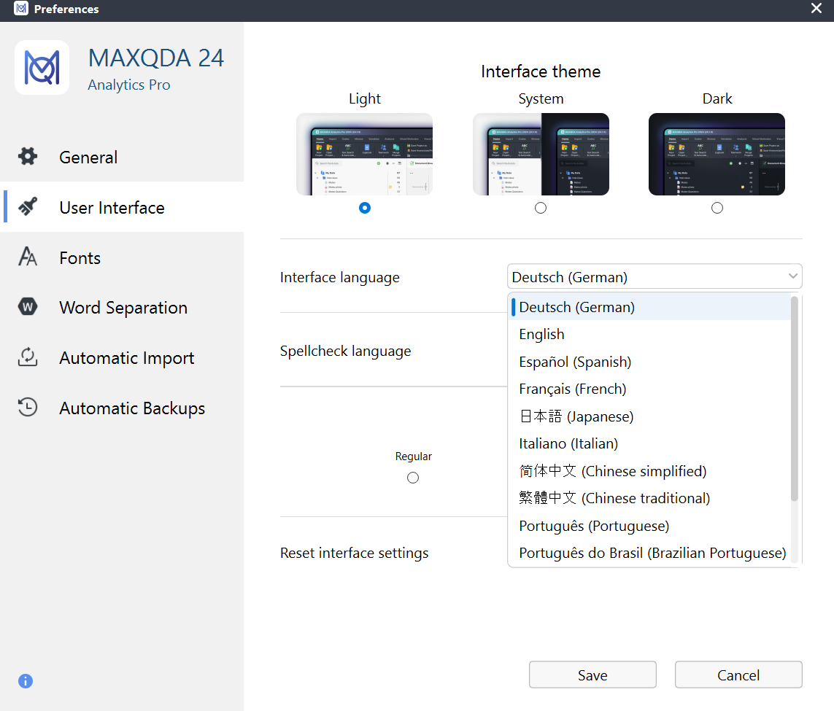
Task: Click the language list scrollbar
Action: (x=795, y=399)
